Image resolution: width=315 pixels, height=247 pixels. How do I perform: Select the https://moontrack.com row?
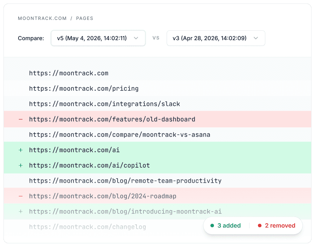point(157,73)
